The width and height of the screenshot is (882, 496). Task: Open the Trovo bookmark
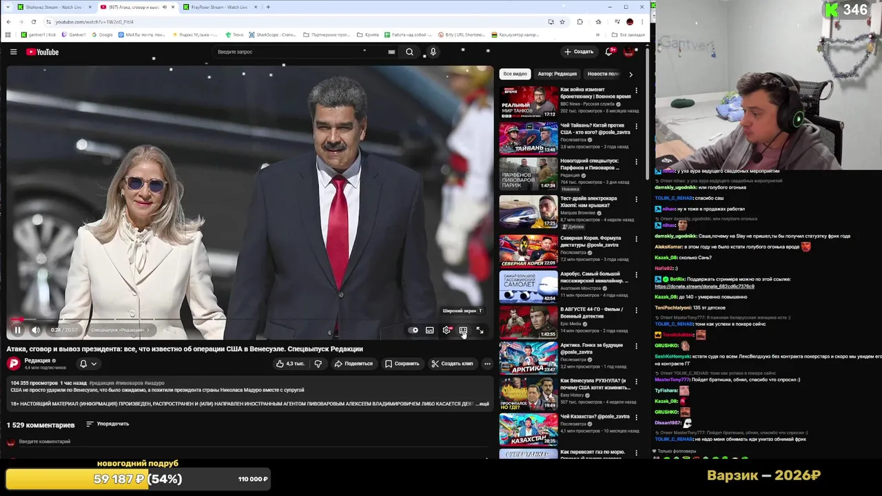234,34
